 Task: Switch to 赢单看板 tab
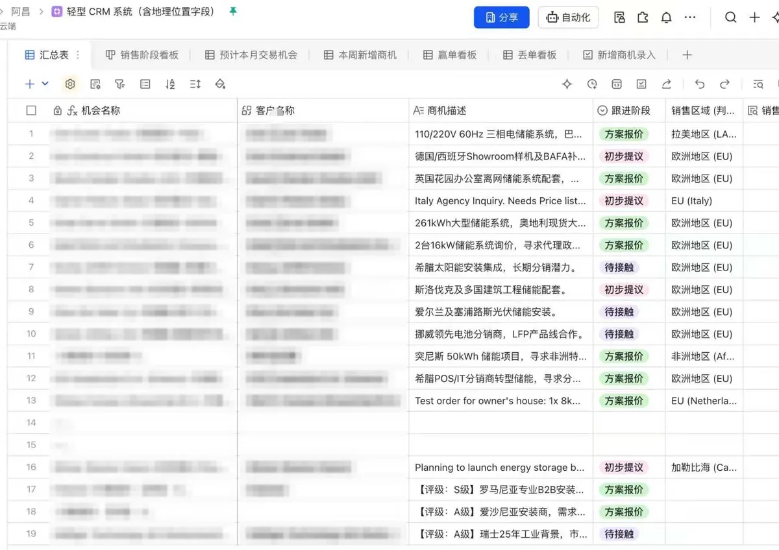(449, 55)
